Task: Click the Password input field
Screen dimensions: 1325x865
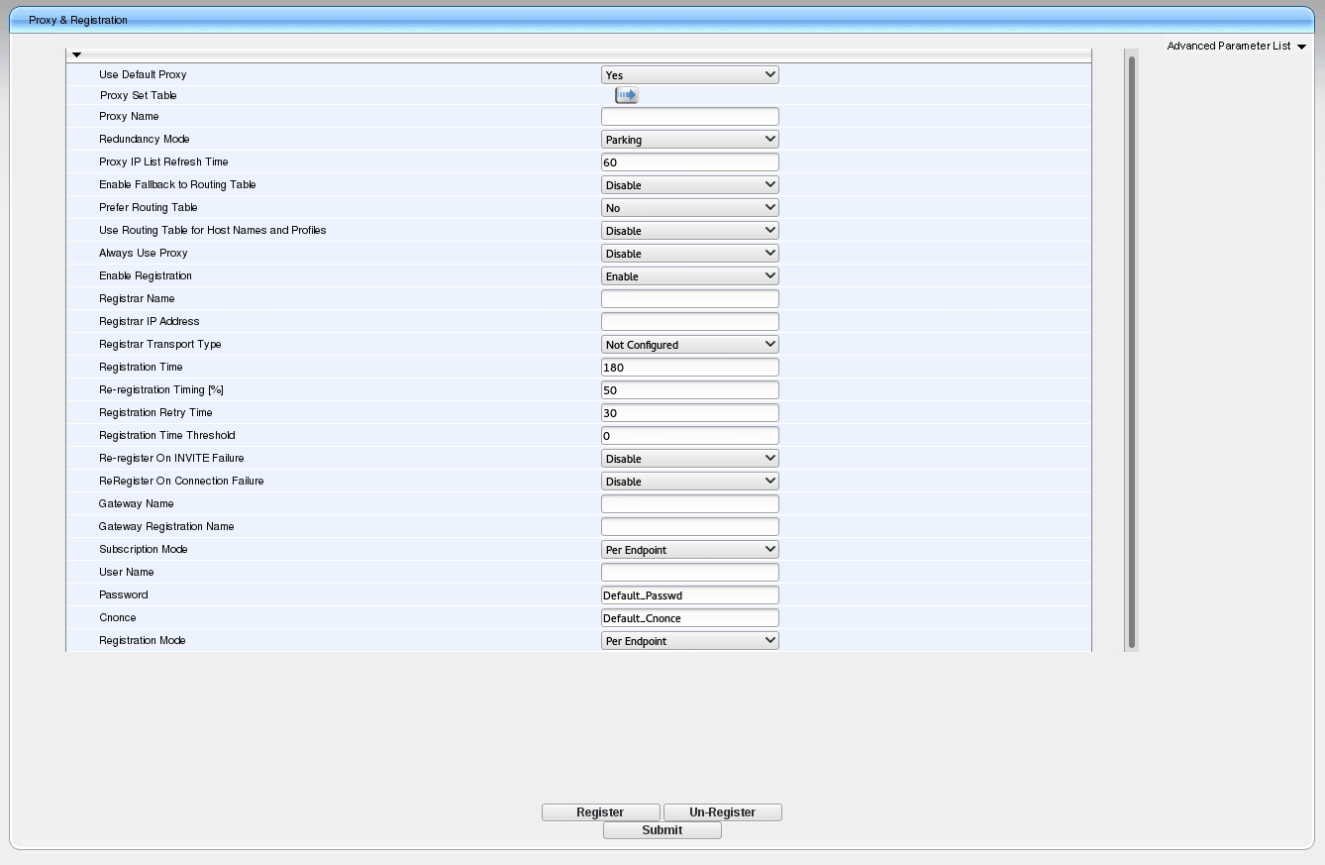Action: pos(690,595)
